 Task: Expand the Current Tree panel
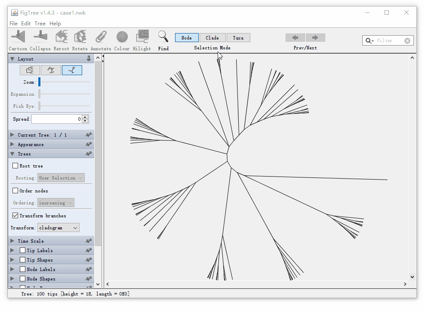12,135
